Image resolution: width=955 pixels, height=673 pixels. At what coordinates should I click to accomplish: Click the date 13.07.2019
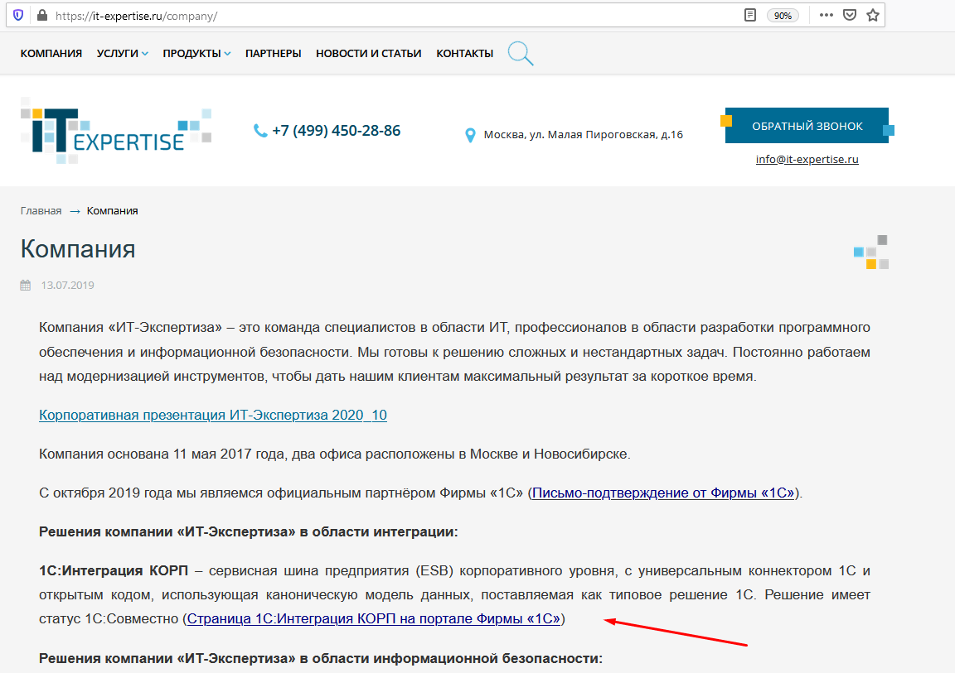pos(68,285)
